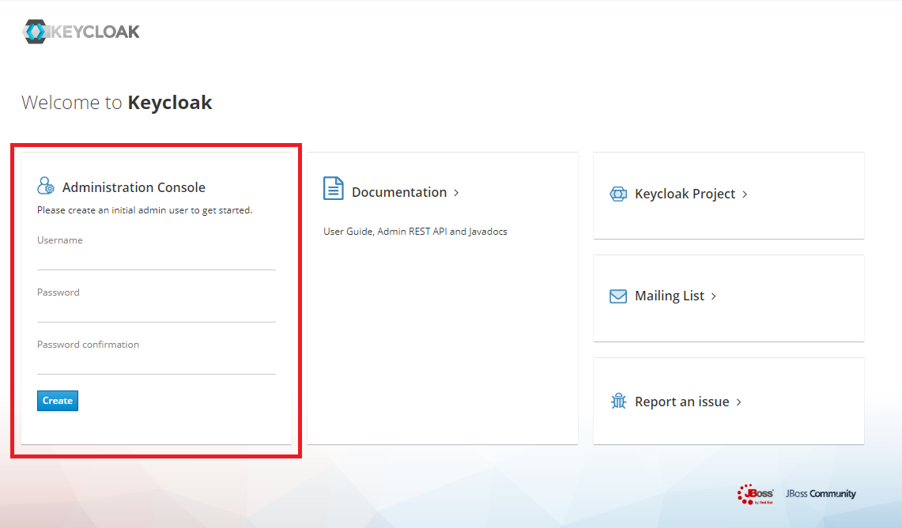The width and height of the screenshot is (902, 528).
Task: Click the JBoss Community logo
Action: click(821, 493)
